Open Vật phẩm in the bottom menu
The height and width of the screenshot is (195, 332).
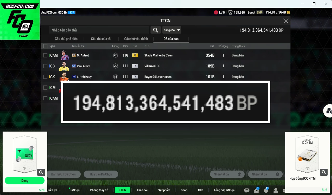click(164, 190)
